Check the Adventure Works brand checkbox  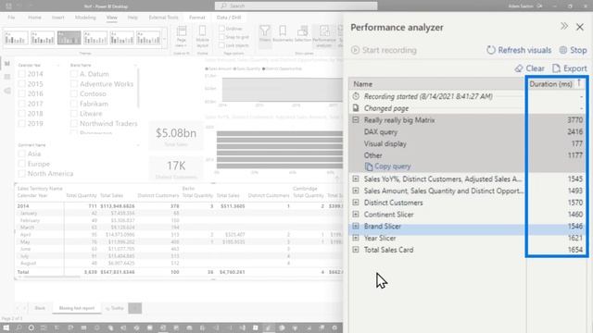(x=74, y=84)
